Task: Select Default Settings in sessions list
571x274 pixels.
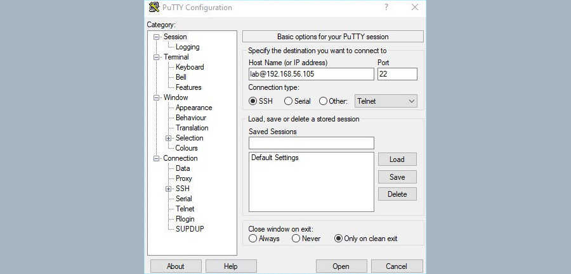Action: [275, 158]
